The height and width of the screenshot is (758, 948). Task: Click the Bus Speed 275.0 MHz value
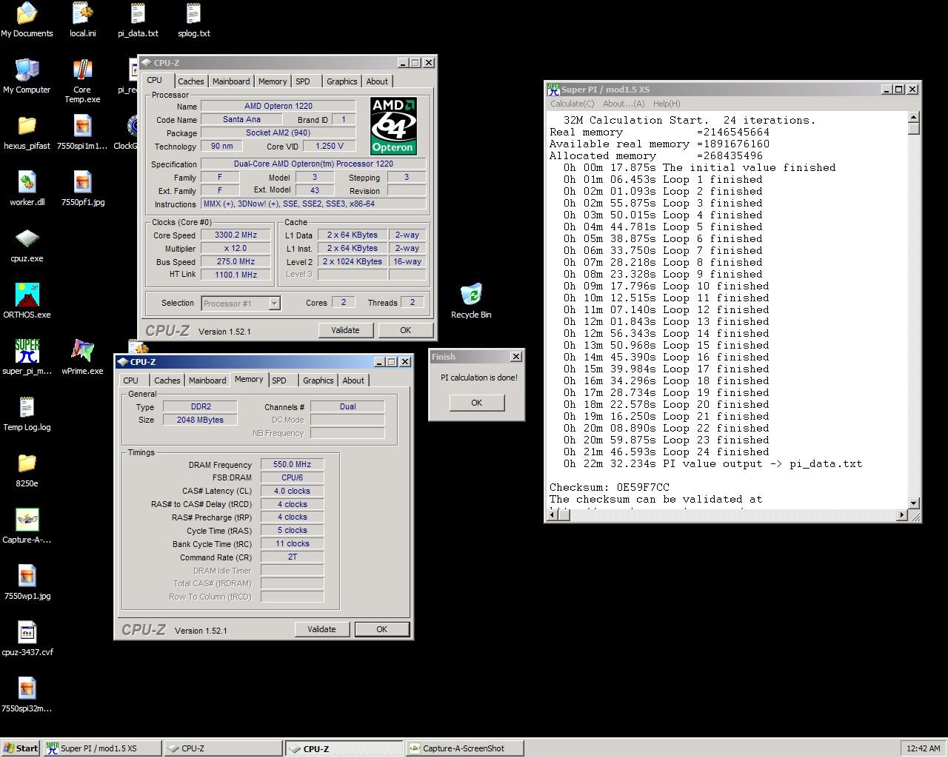[236, 261]
